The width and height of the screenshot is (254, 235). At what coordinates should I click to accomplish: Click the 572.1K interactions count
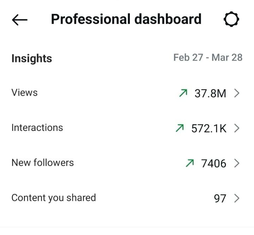point(209,128)
